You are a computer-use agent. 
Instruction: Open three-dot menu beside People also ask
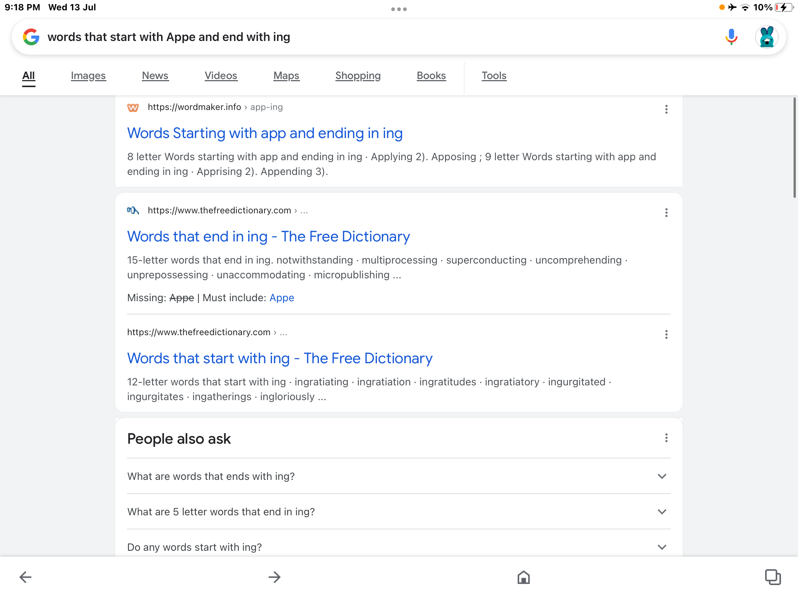pyautogui.click(x=666, y=438)
